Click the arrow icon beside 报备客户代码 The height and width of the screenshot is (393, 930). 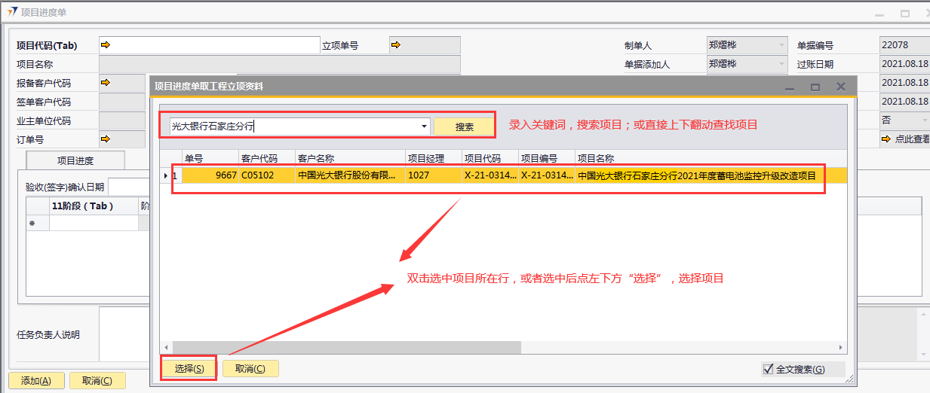click(106, 82)
